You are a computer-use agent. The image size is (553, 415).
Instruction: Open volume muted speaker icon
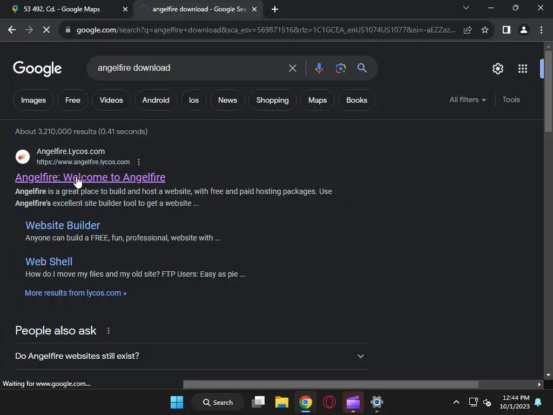coord(487,402)
